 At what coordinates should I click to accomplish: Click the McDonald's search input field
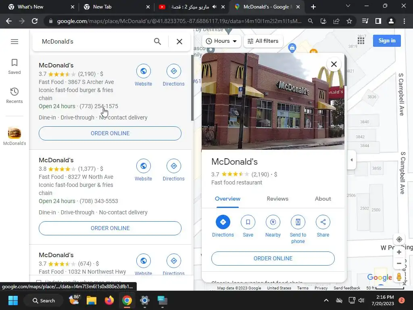point(95,42)
